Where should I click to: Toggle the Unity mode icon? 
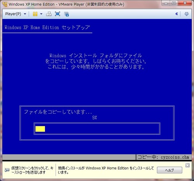(66, 14)
